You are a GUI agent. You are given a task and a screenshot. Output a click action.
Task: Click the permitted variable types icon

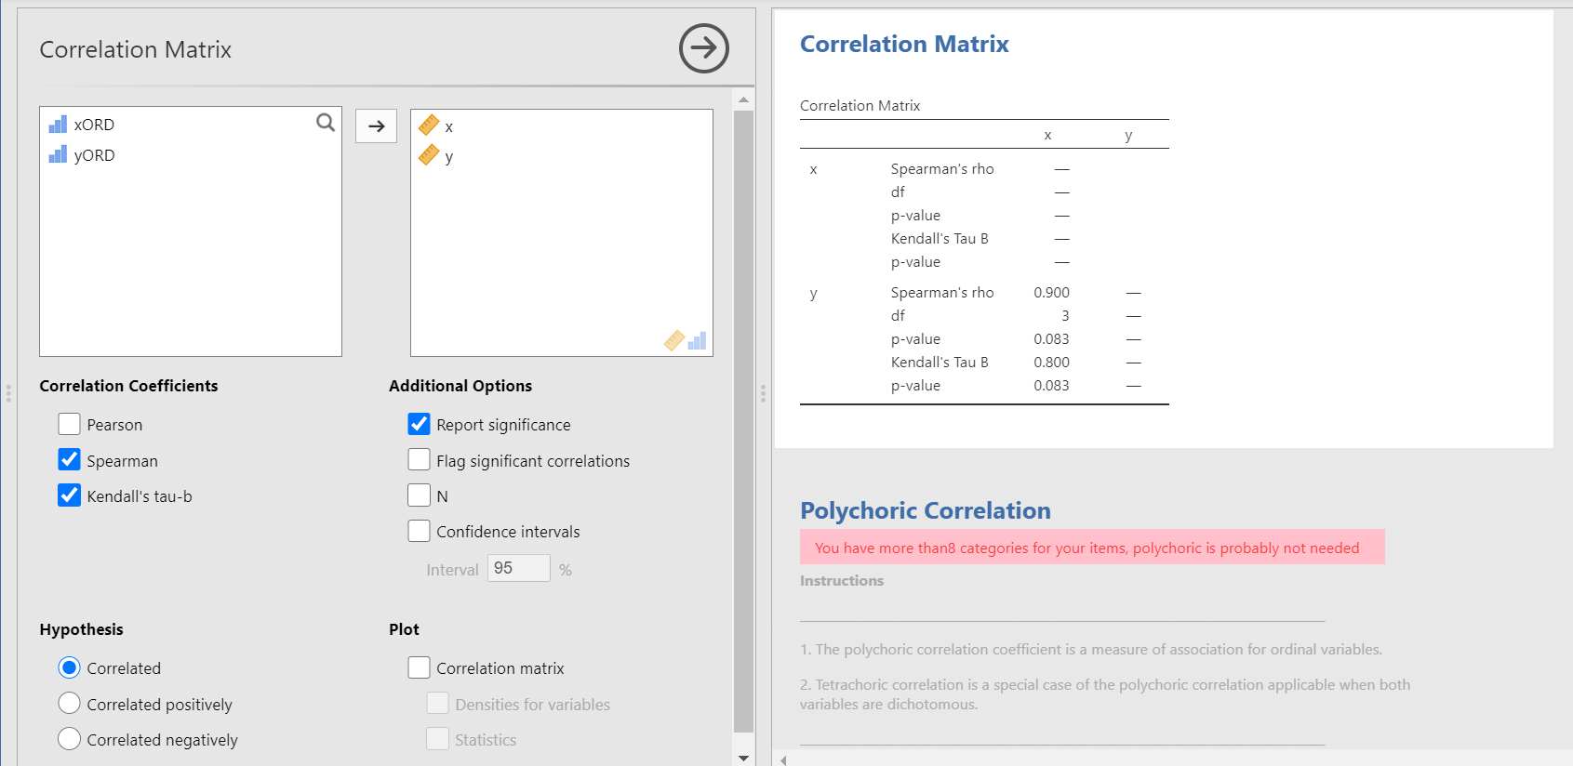(x=686, y=341)
